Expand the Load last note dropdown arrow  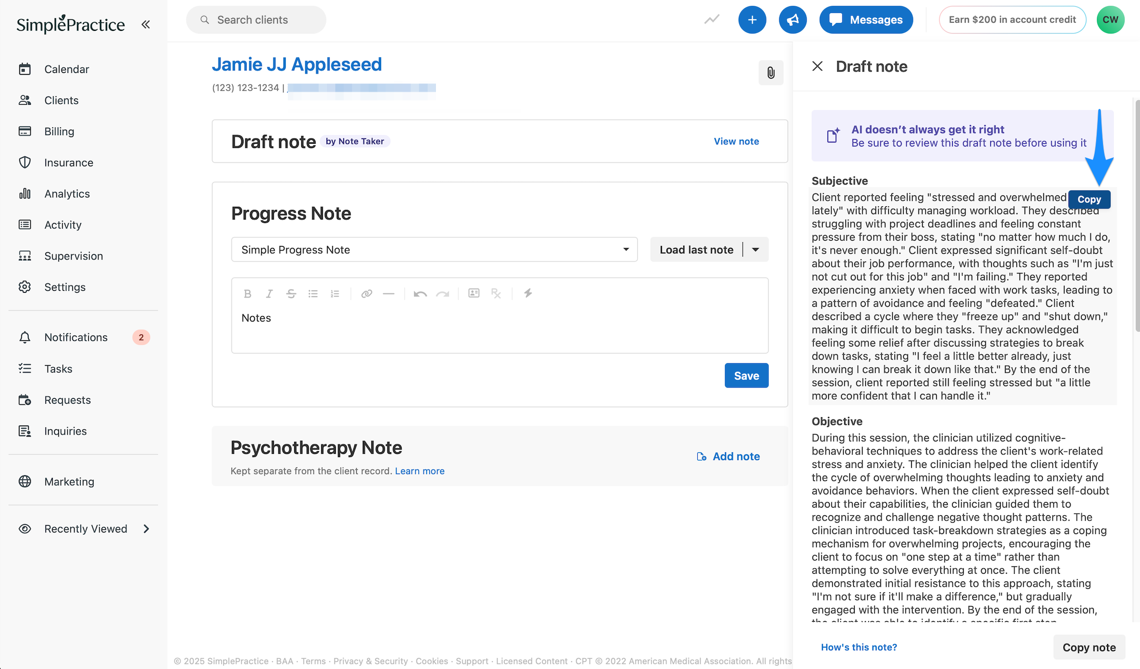[x=755, y=250]
